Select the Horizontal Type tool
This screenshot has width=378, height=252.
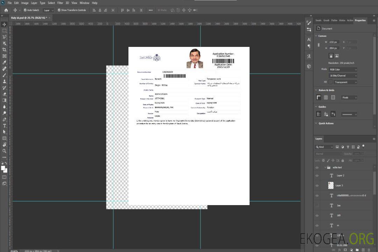4,126
